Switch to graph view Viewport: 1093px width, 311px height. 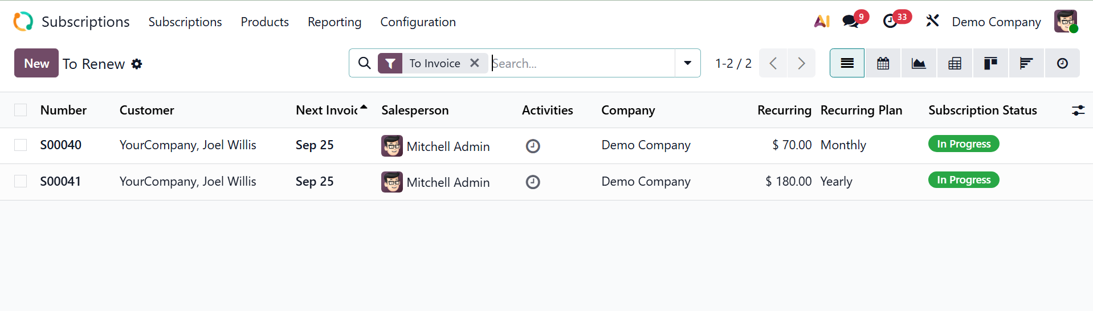pos(919,63)
